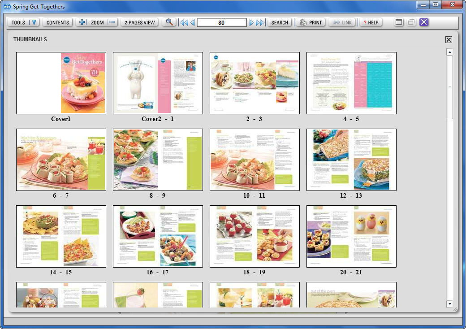Advance to the next page arrow
The image size is (466, 329).
click(x=251, y=22)
